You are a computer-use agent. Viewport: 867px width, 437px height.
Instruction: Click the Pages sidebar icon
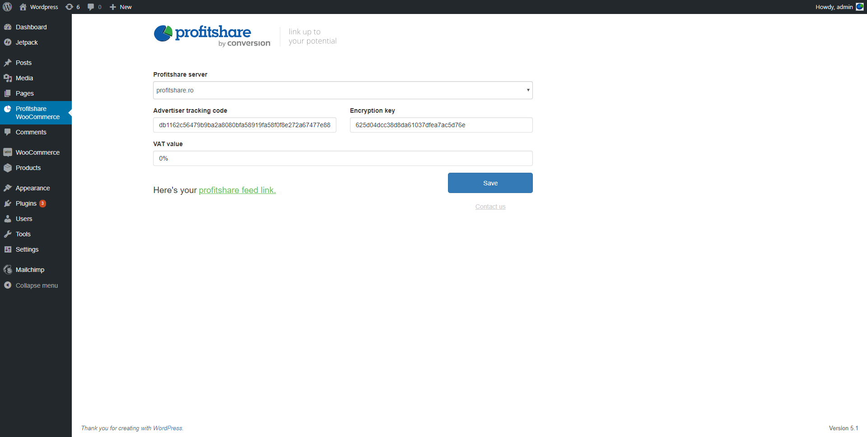coord(8,93)
